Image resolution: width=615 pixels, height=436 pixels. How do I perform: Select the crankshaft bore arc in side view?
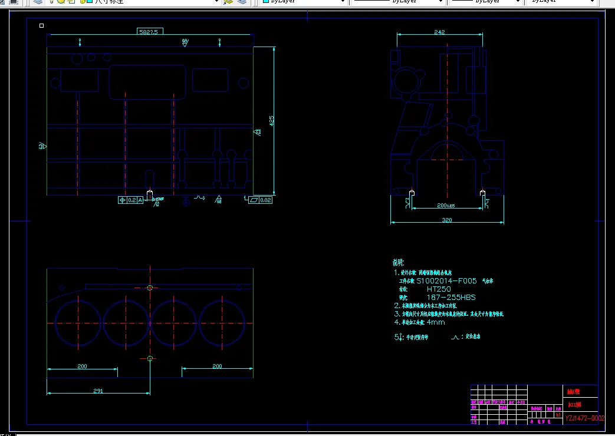pos(447,151)
